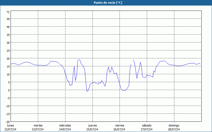Select the 25/07/24 date label
Viewport: 212px width, 132px height.
coord(92,129)
